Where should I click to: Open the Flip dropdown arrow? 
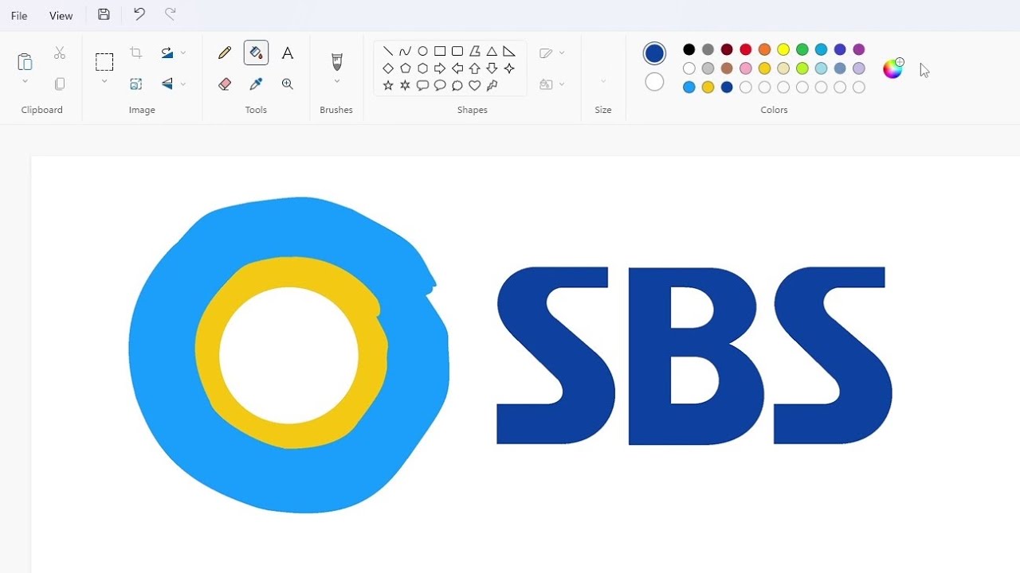183,84
